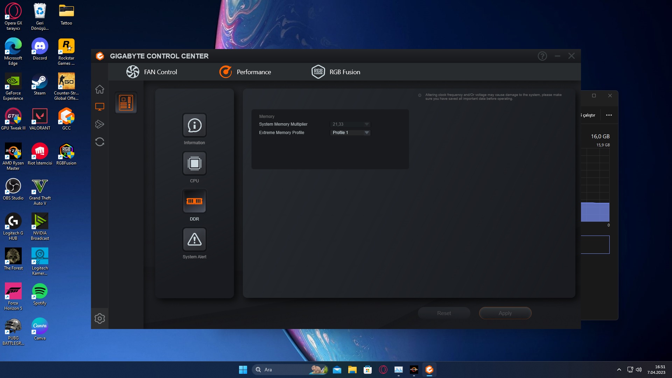
Task: Open the settings gear in sidebar
Action: [x=100, y=318]
